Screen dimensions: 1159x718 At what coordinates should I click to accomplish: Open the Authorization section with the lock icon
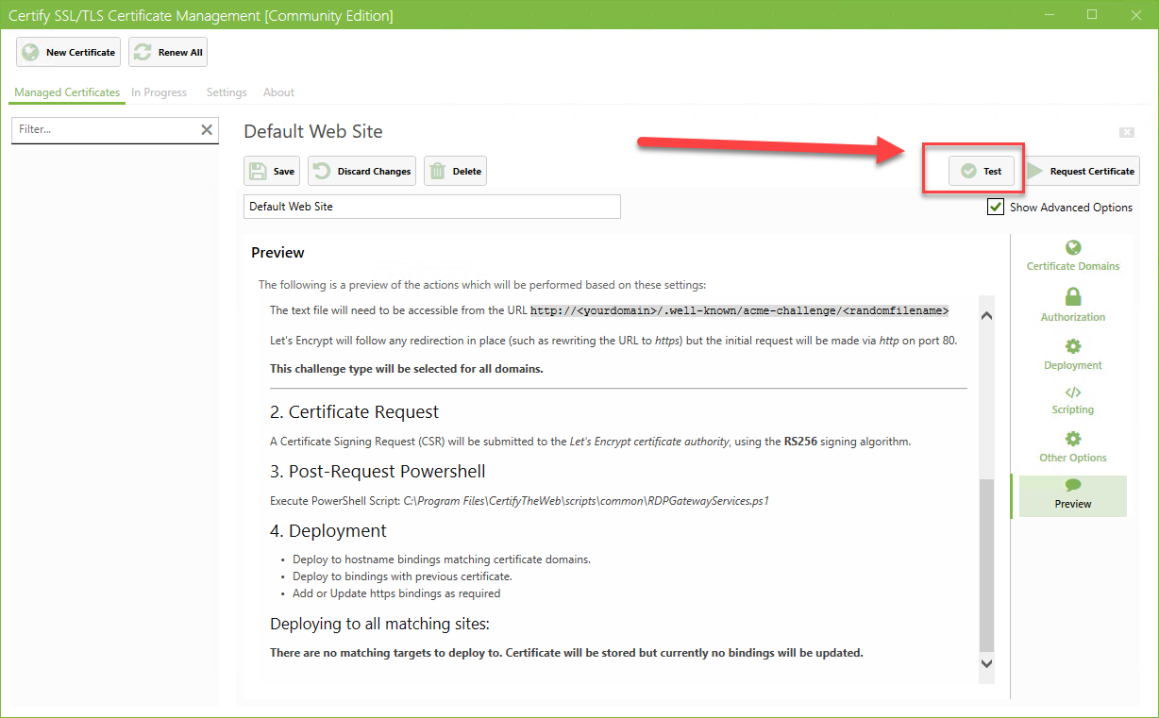point(1073,306)
